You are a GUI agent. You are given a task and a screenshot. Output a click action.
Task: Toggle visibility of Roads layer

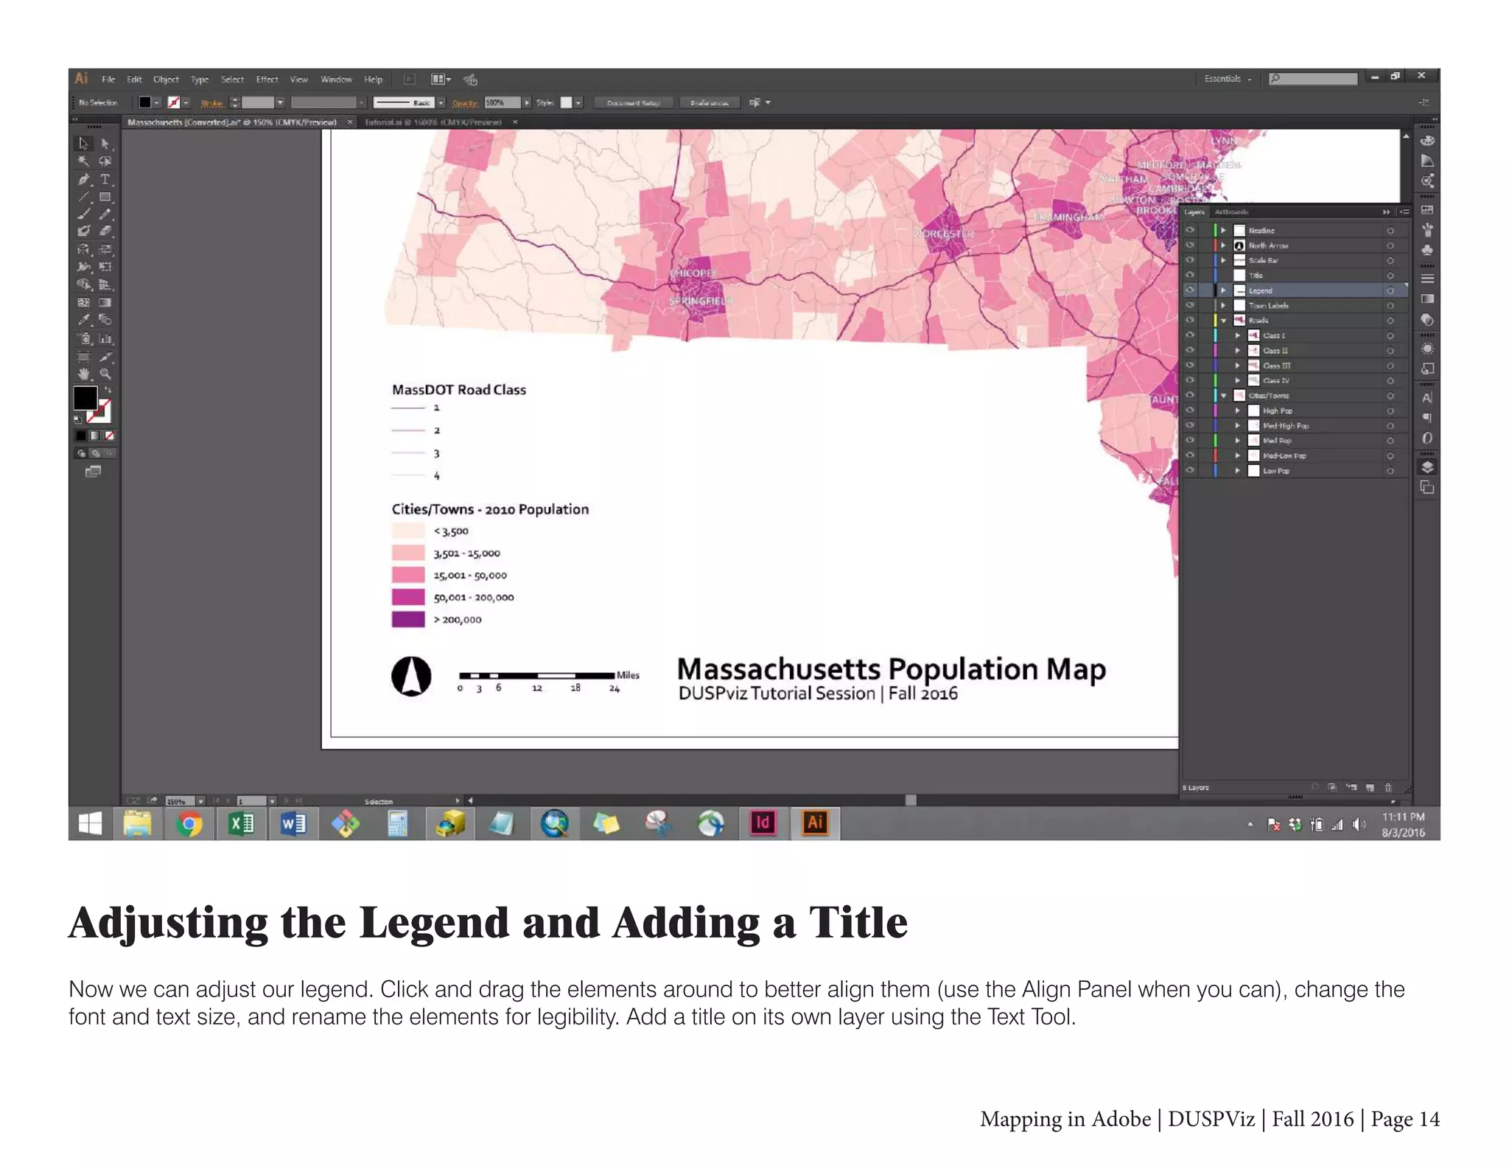[1189, 320]
